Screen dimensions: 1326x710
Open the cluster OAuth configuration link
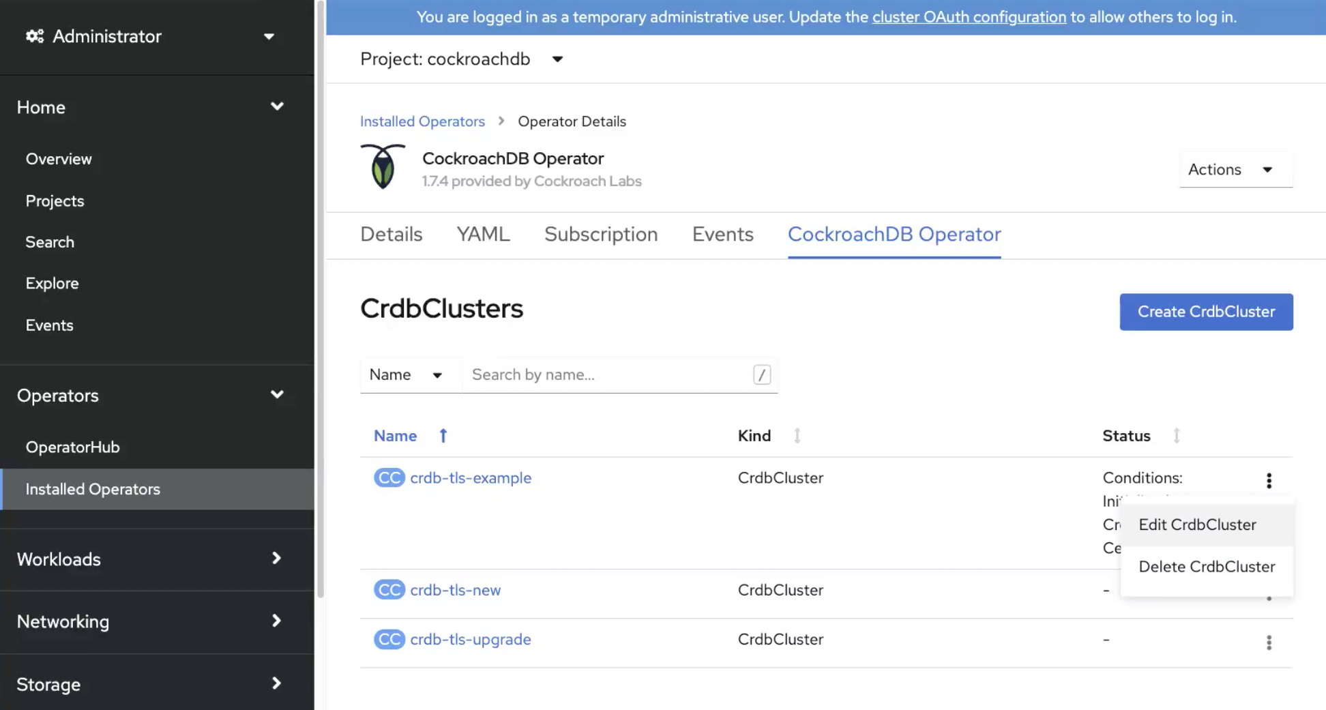pos(969,17)
